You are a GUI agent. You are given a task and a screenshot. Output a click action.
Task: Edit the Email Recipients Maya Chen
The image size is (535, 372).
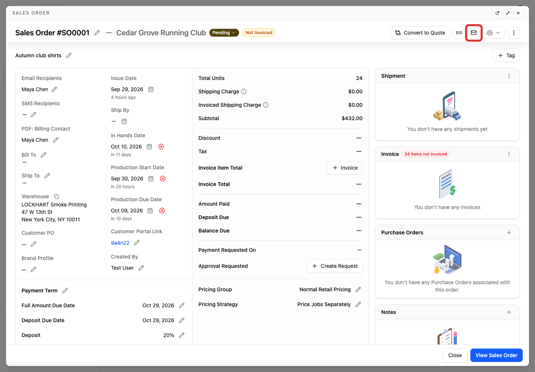[x=54, y=89]
